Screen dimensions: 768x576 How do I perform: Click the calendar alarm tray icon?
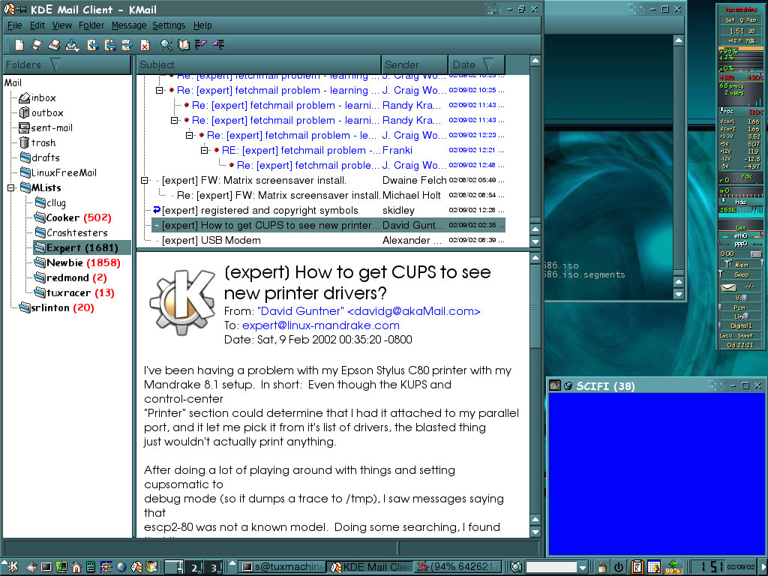click(x=654, y=567)
